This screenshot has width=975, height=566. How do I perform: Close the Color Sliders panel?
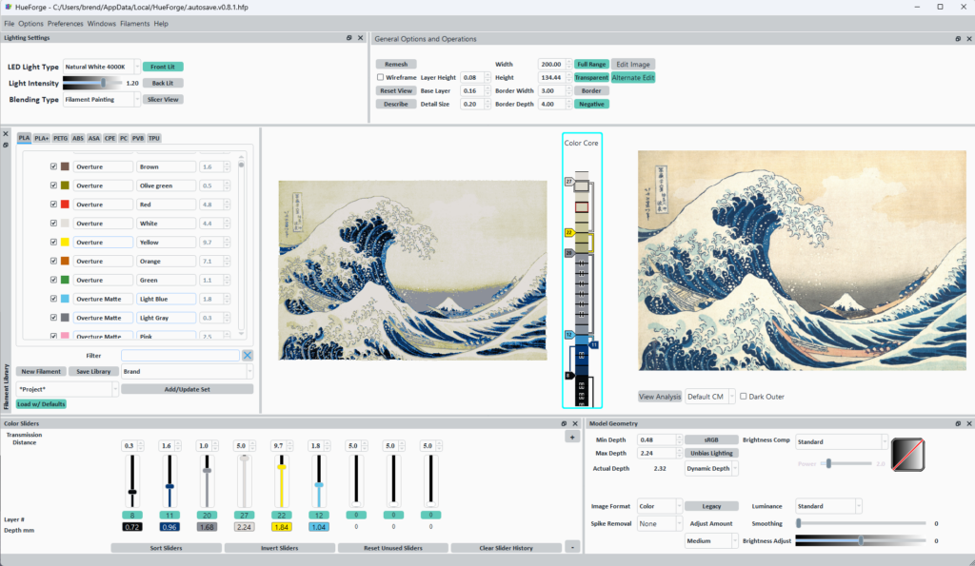pyautogui.click(x=574, y=423)
